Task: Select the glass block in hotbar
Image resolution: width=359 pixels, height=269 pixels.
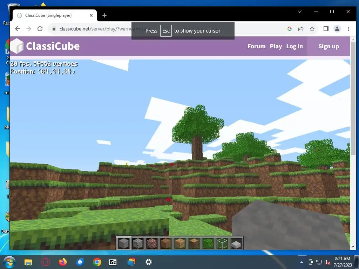Action: coord(222,243)
